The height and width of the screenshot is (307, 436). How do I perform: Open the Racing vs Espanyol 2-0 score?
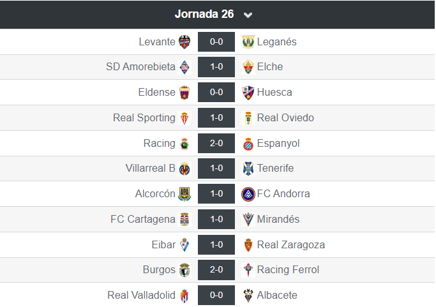click(x=216, y=144)
